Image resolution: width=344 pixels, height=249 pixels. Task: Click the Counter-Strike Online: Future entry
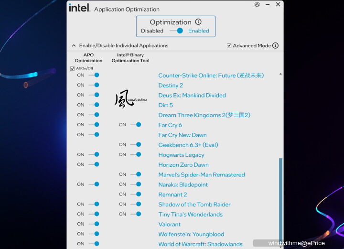211,76
